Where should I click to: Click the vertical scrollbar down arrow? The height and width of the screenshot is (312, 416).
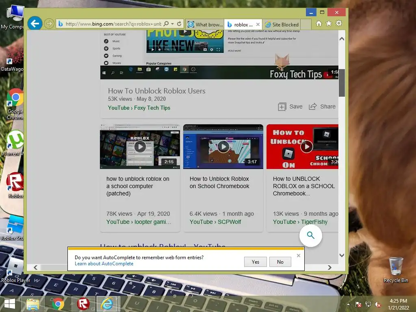(x=342, y=255)
